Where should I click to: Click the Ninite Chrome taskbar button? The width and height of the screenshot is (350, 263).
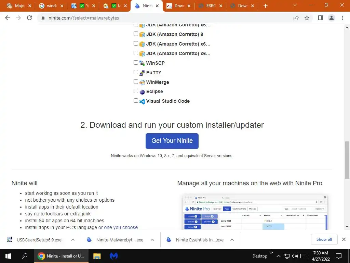click(x=61, y=256)
